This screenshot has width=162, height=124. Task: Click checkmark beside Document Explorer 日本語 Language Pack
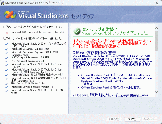(x=7, y=53)
